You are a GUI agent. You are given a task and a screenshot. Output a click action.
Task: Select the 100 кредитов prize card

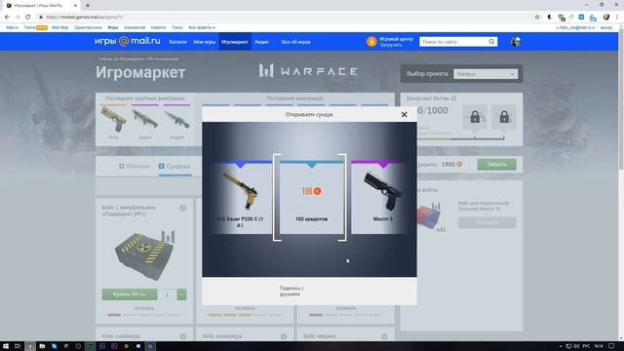click(311, 197)
